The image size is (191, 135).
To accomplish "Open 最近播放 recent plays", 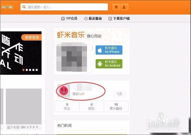I will pyautogui.click(x=95, y=18).
